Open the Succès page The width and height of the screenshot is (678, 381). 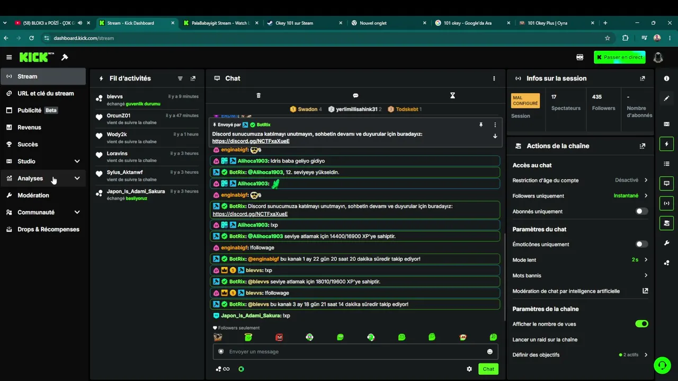tap(43, 144)
